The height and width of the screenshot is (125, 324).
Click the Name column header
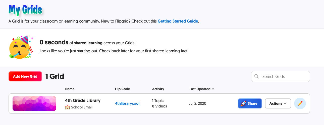(70, 89)
